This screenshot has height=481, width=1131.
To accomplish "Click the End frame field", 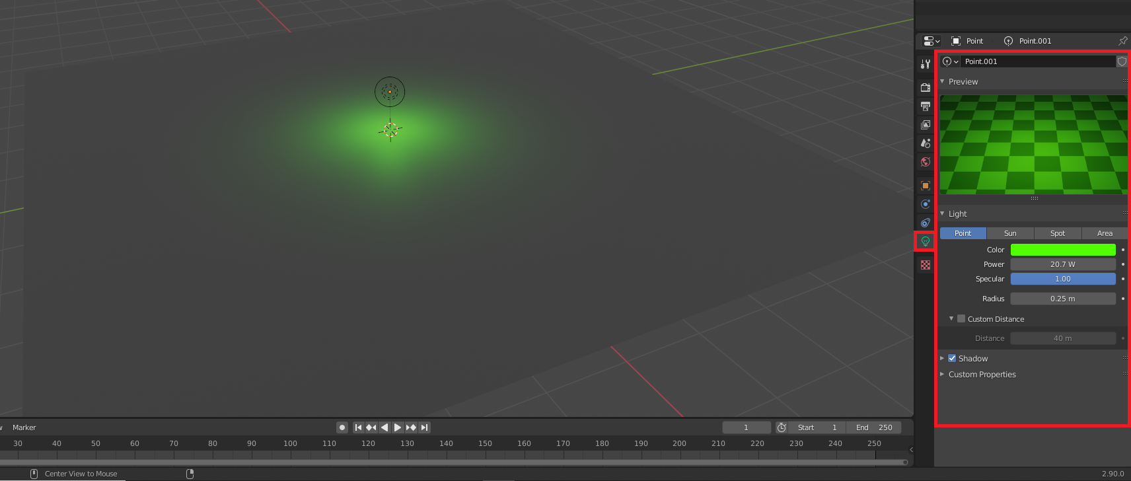I will [x=874, y=427].
